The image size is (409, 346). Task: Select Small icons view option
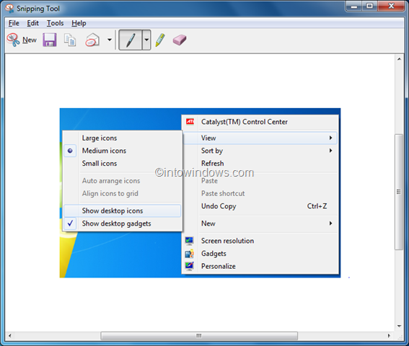pos(123,164)
